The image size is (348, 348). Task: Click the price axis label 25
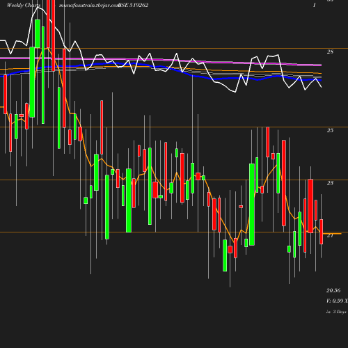point(330,130)
